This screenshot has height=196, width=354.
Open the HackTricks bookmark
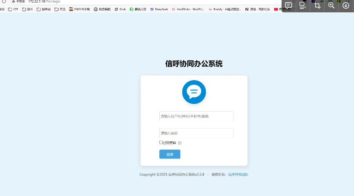pos(188,9)
